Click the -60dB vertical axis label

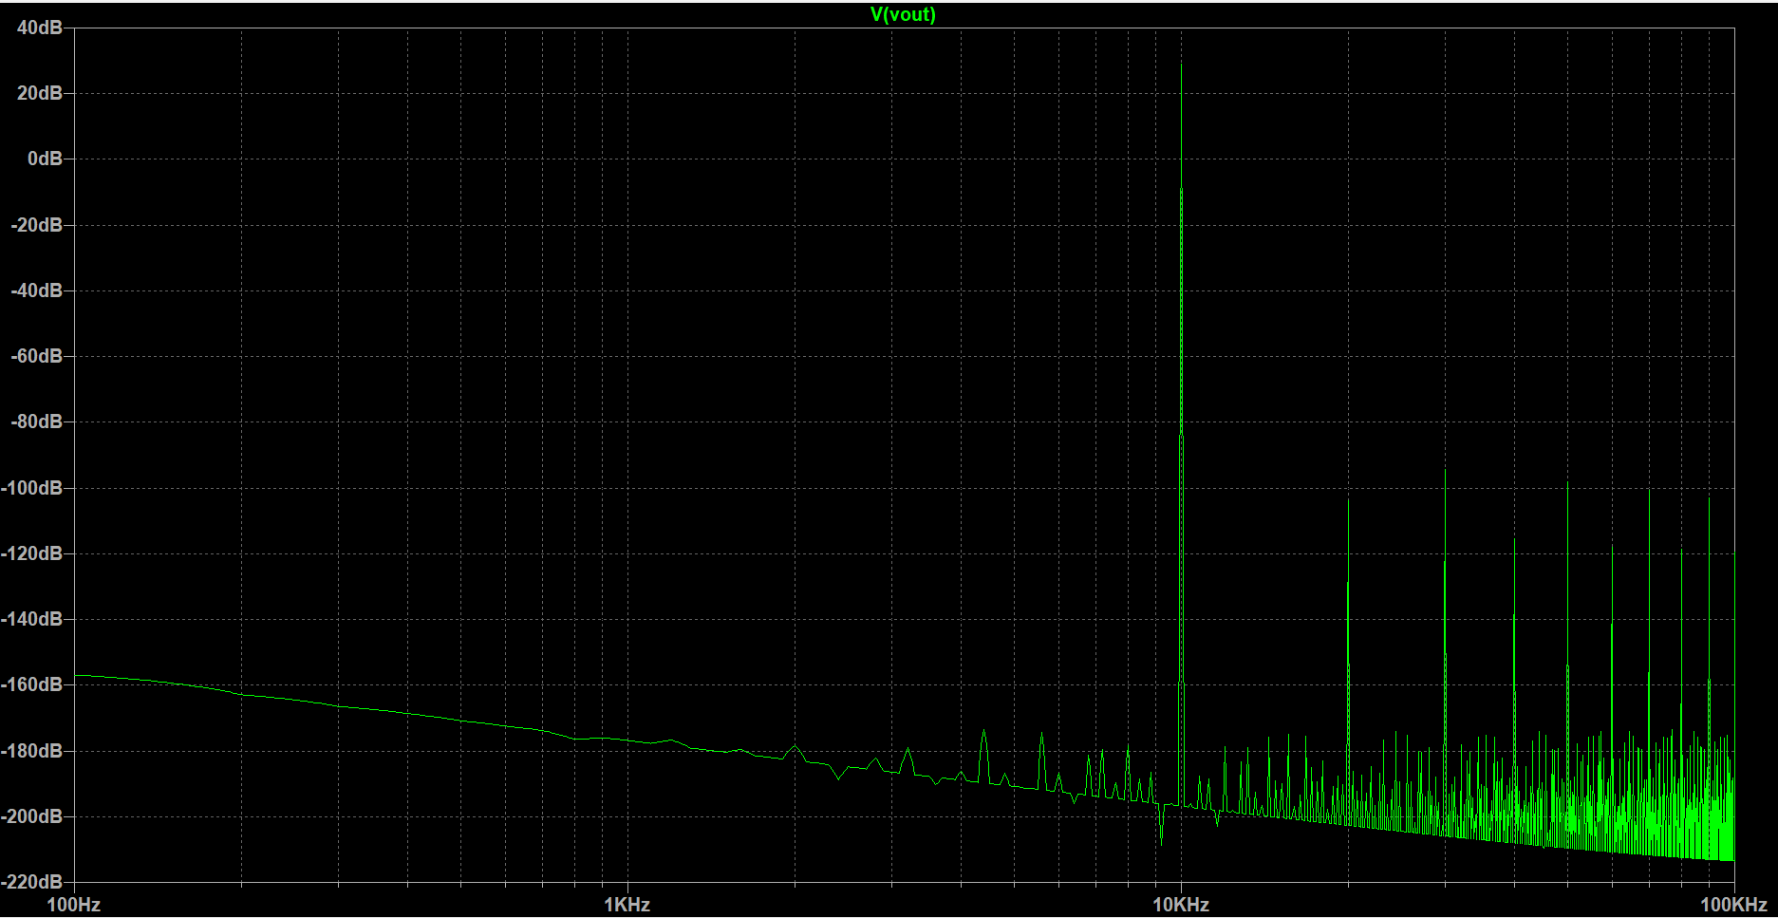(x=37, y=356)
